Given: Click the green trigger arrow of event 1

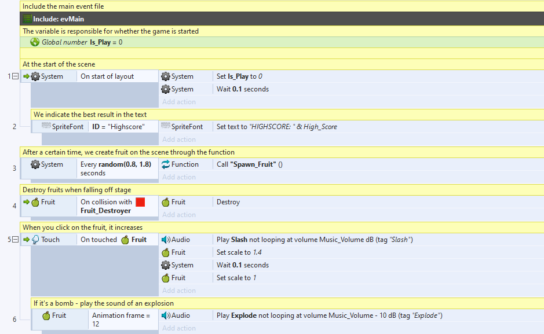Looking at the screenshot, I should 27,76.
